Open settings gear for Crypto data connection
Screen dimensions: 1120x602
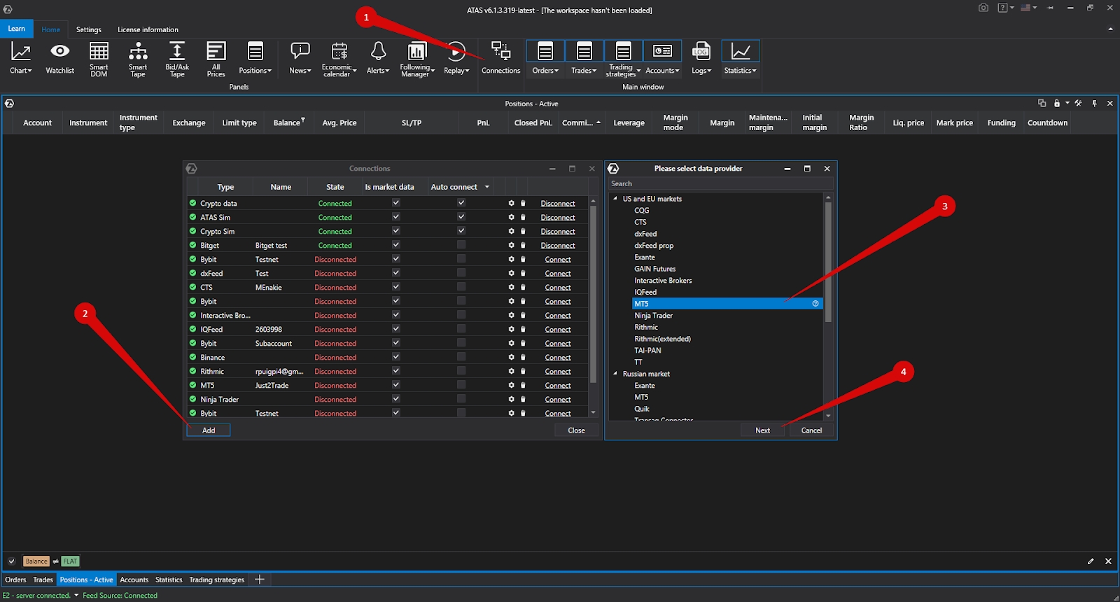pyautogui.click(x=511, y=204)
